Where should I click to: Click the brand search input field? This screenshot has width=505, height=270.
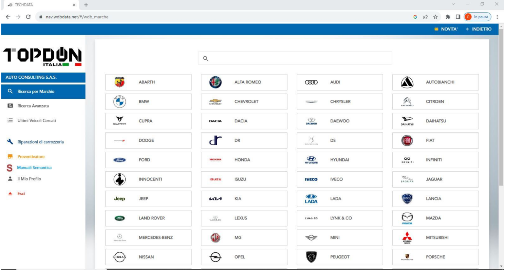295,58
